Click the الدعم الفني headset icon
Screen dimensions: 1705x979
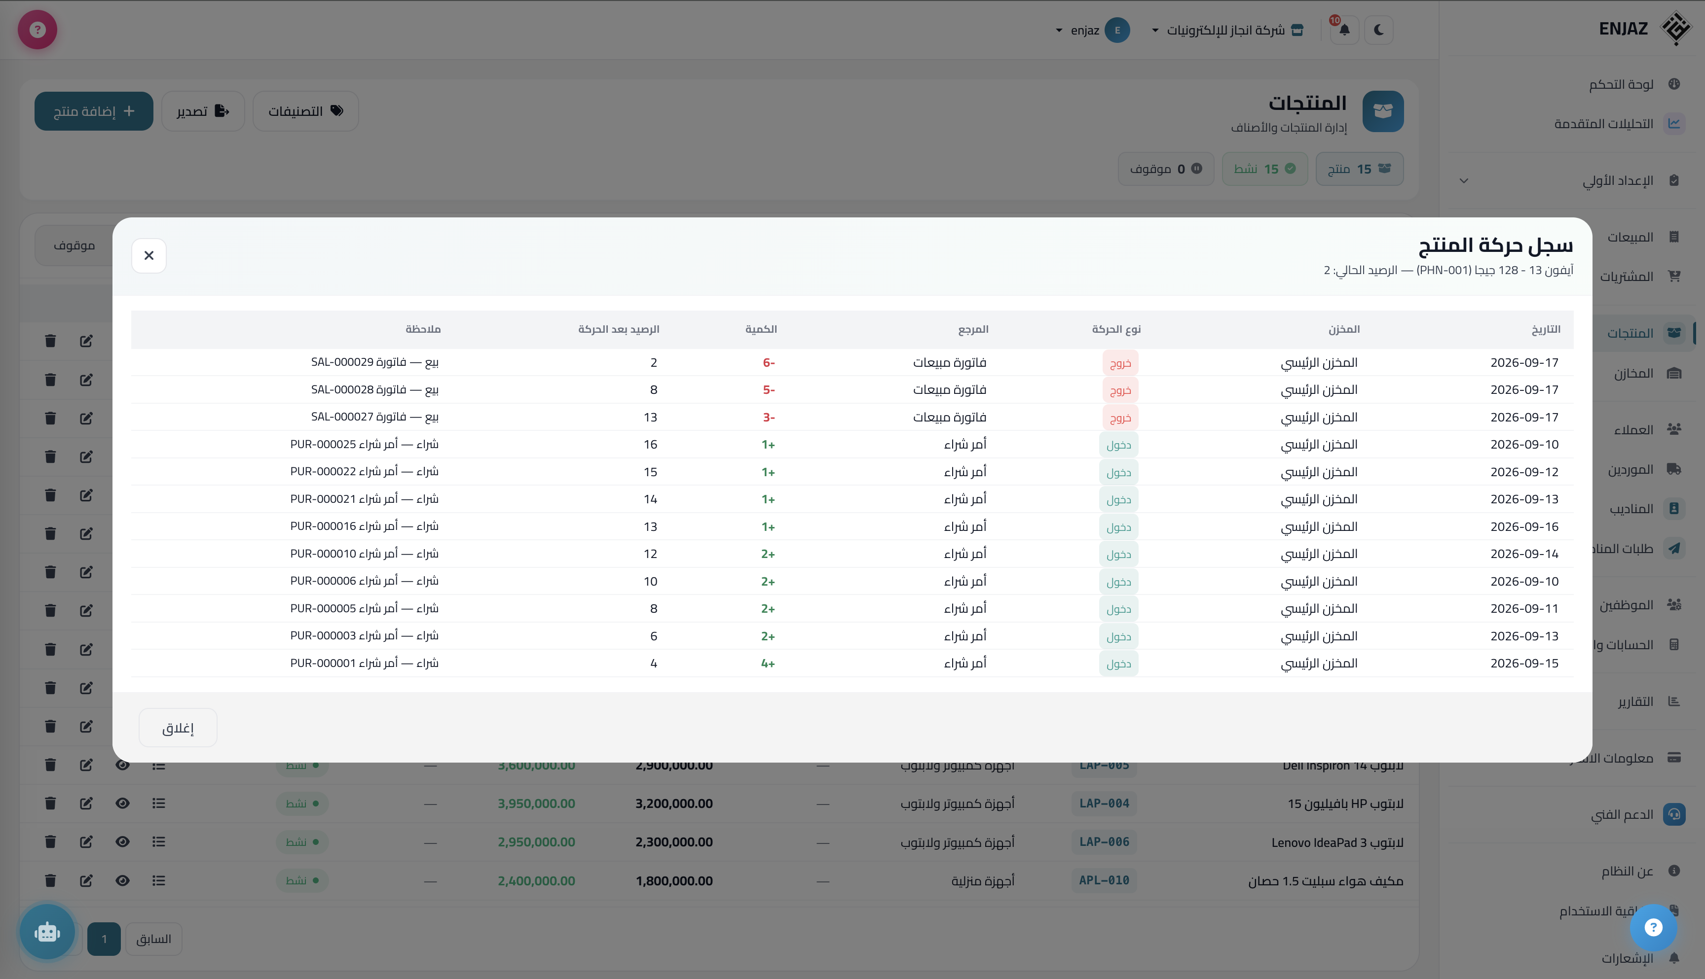[x=1674, y=814]
